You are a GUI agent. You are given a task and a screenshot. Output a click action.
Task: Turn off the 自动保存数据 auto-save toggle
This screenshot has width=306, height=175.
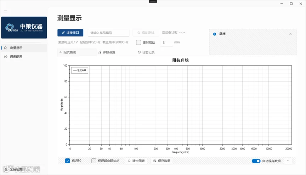tap(256, 161)
